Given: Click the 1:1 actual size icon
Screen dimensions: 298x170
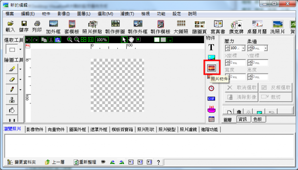Looking at the screenshot, I should (91, 39).
